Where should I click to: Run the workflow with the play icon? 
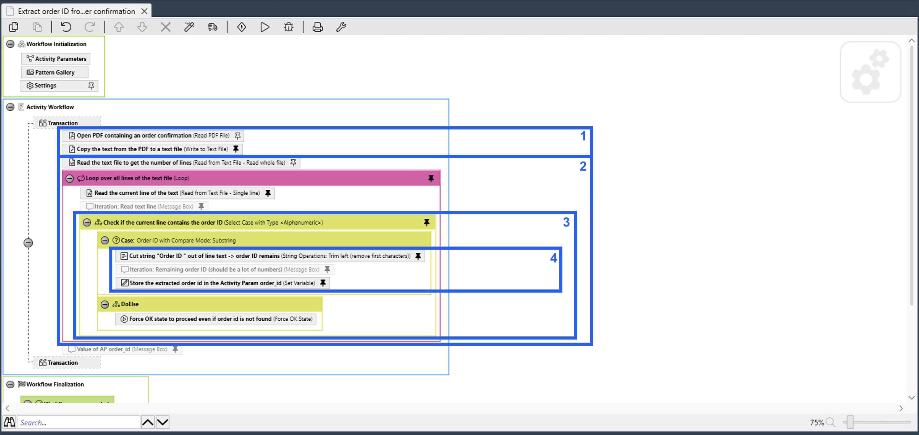[x=265, y=27]
